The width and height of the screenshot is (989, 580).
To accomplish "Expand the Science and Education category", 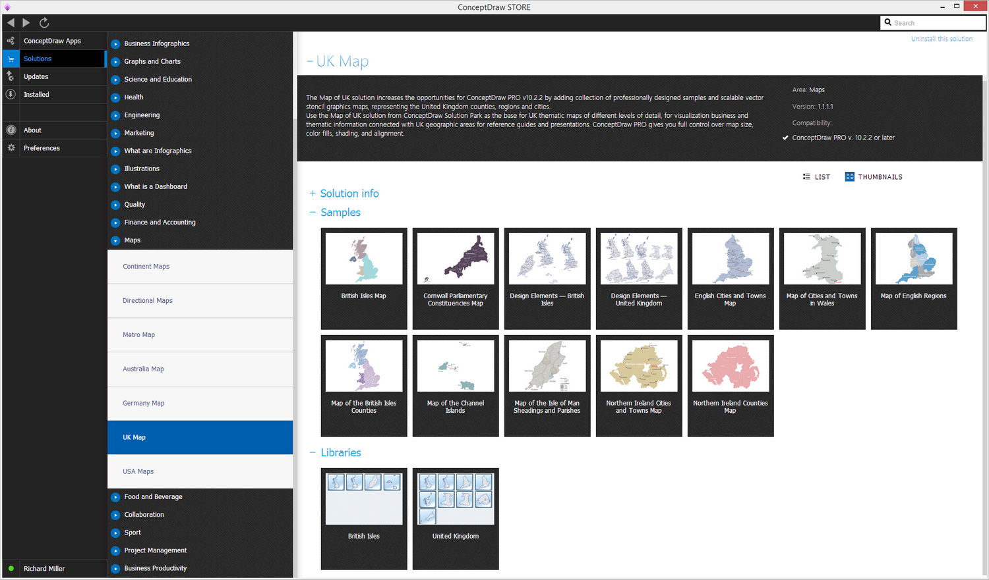I will (x=115, y=80).
